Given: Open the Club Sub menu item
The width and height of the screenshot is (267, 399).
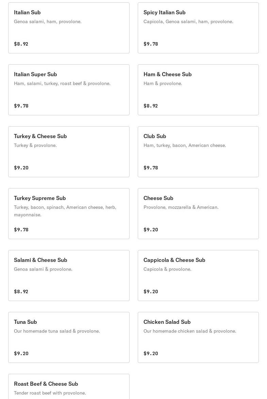Looking at the screenshot, I should [198, 152].
